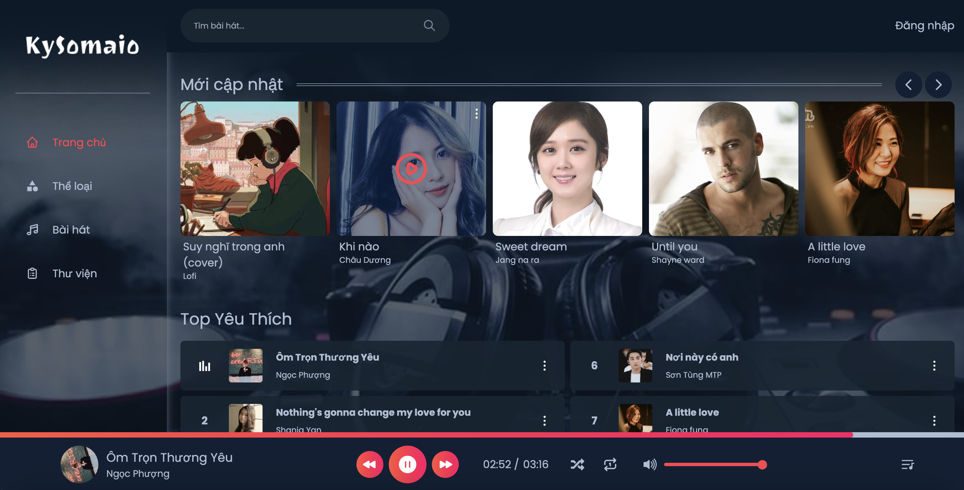The height and width of the screenshot is (490, 964).
Task: Focus the Tìm bài hát search field
Action: pyautogui.click(x=299, y=26)
